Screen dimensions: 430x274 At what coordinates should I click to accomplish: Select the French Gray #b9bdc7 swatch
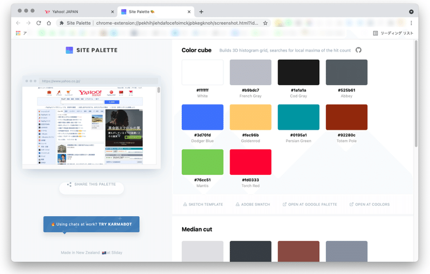[x=250, y=72]
